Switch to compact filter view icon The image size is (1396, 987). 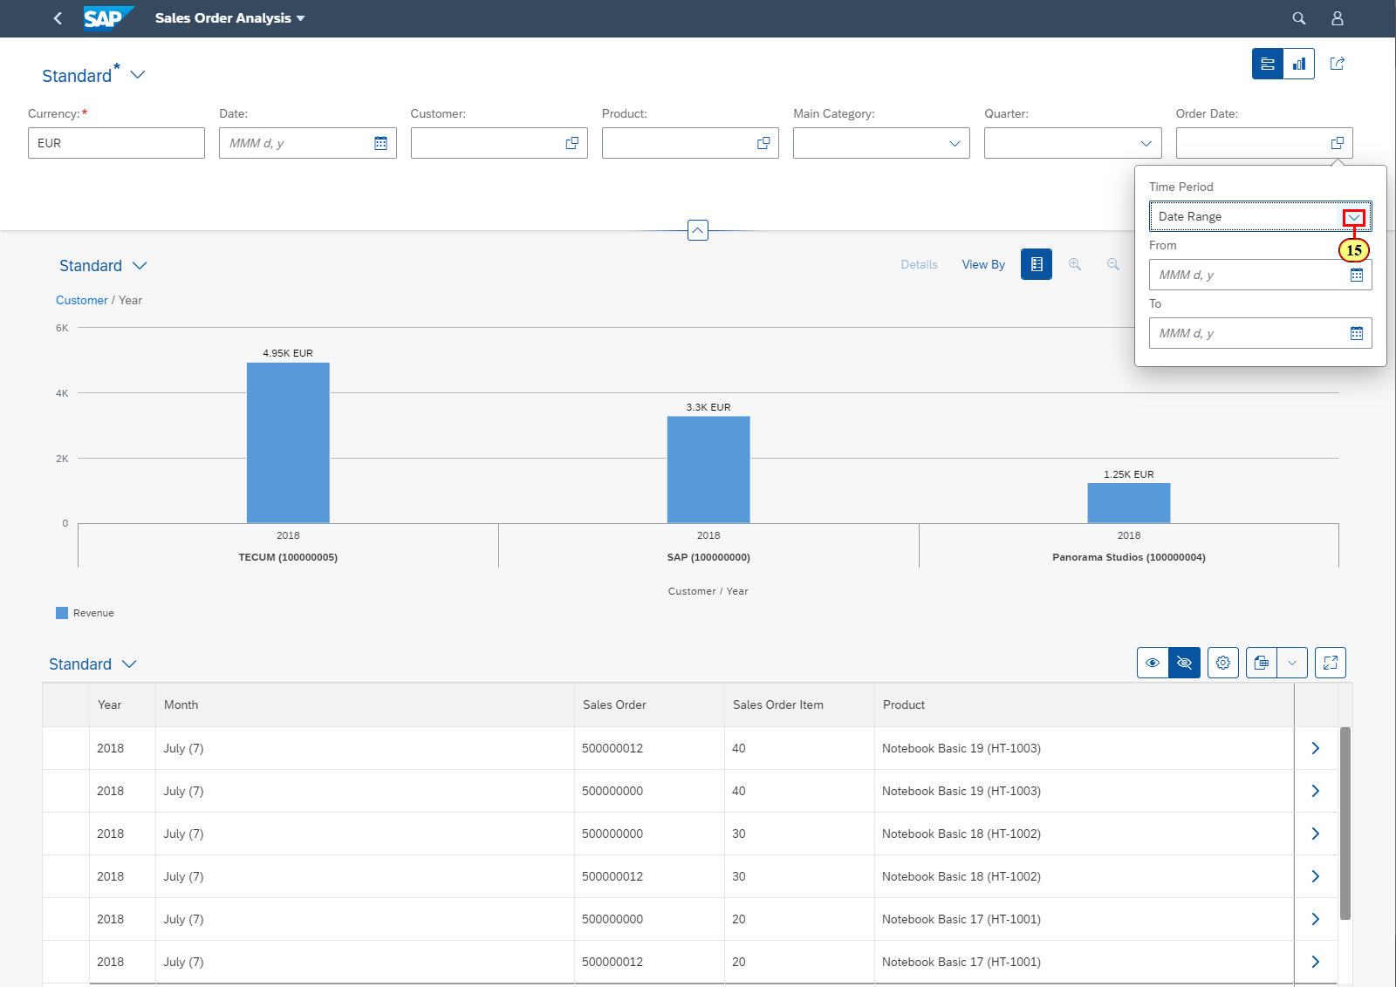click(1268, 64)
